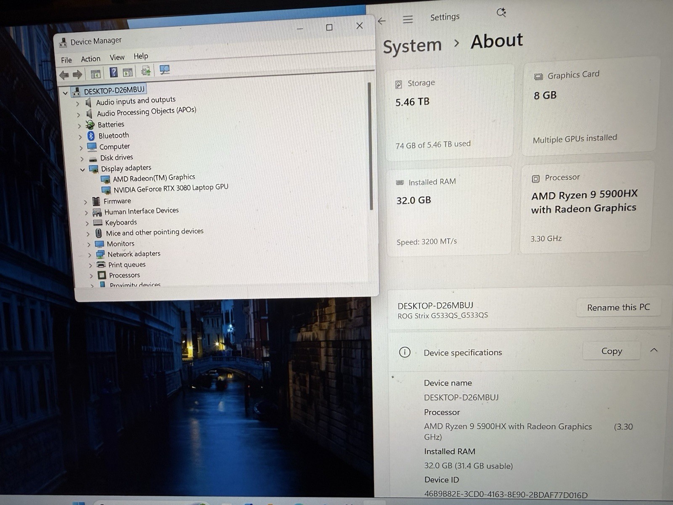Click the Scan for hardware changes monitor icon
673x505 pixels.
[164, 70]
